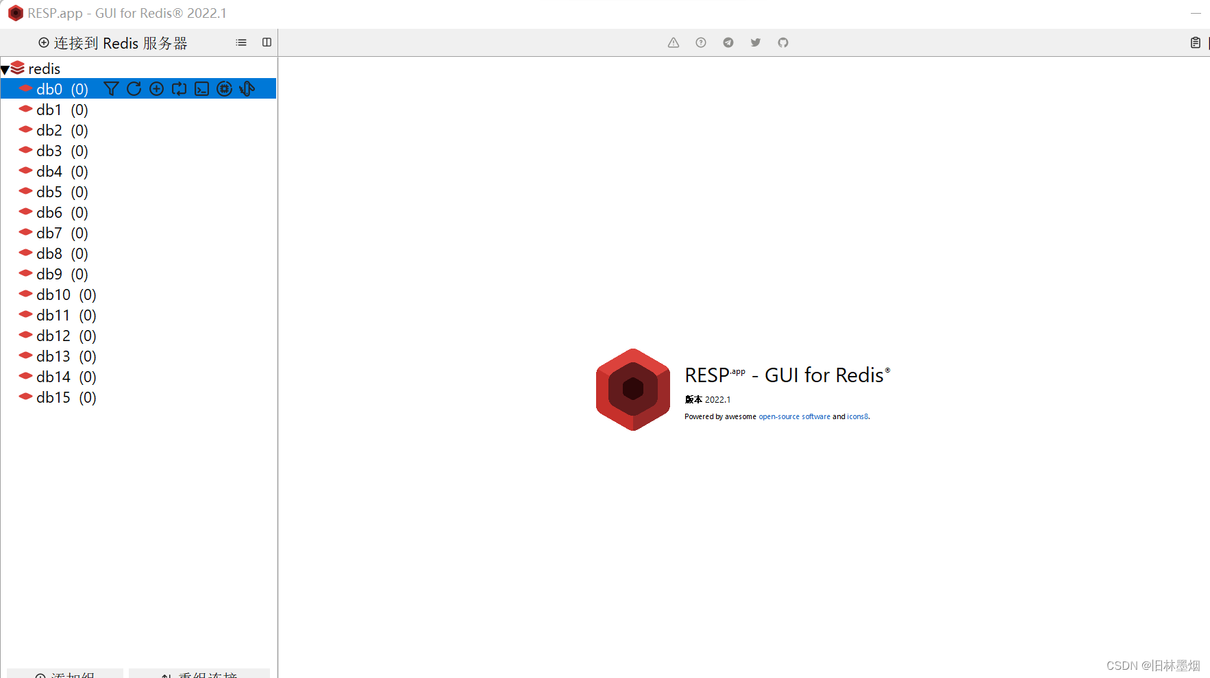Click the version 2022.1 text

click(x=708, y=400)
